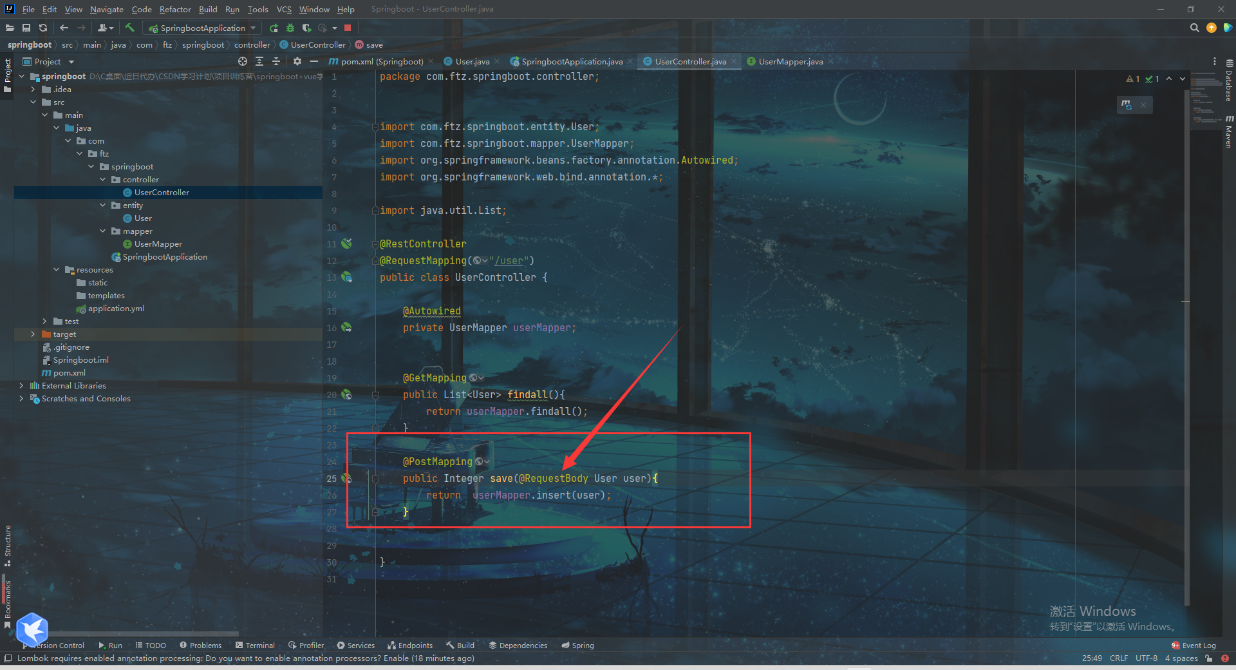Toggle file read-only lock in status bar

point(1209,658)
